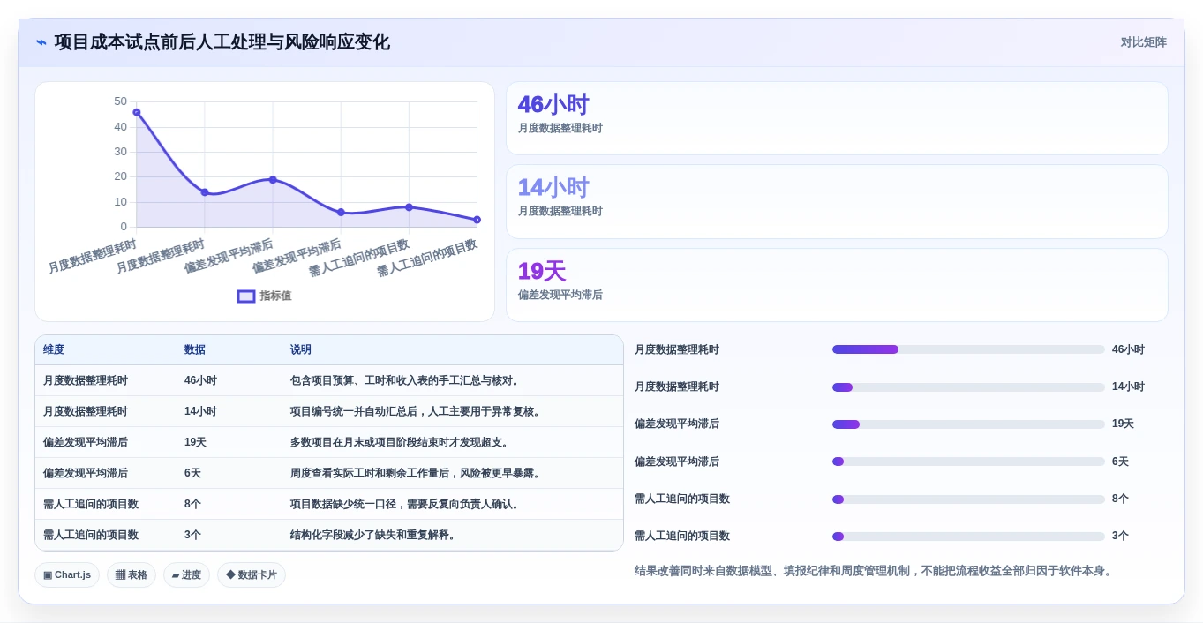The width and height of the screenshot is (1203, 623).
Task: Click the footnote 结果改善同时来自数据模型、填报纪律和周度管理机制，不能把流程收益全部归因于软件本身。
Action: click(x=875, y=571)
